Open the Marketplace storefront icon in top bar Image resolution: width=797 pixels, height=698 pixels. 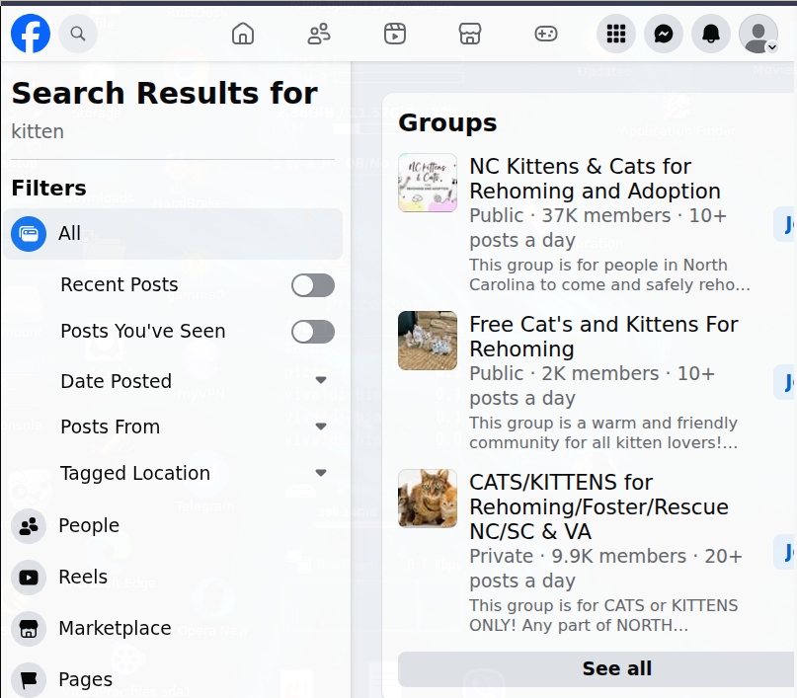pyautogui.click(x=470, y=34)
